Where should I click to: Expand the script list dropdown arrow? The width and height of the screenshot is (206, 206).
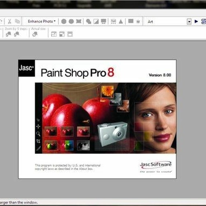(189, 22)
